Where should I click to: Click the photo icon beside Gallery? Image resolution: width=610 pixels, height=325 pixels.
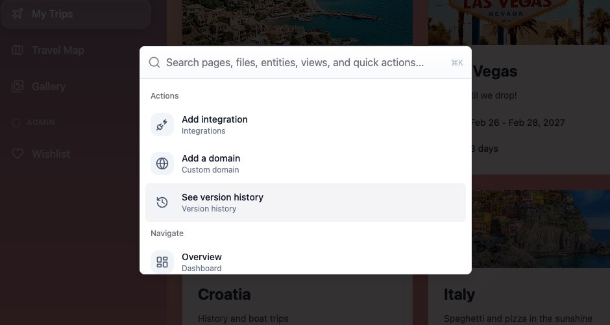pos(18,86)
